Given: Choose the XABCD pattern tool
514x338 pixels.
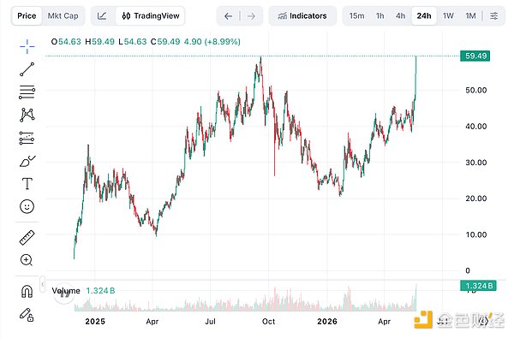Looking at the screenshot, I should [27, 115].
